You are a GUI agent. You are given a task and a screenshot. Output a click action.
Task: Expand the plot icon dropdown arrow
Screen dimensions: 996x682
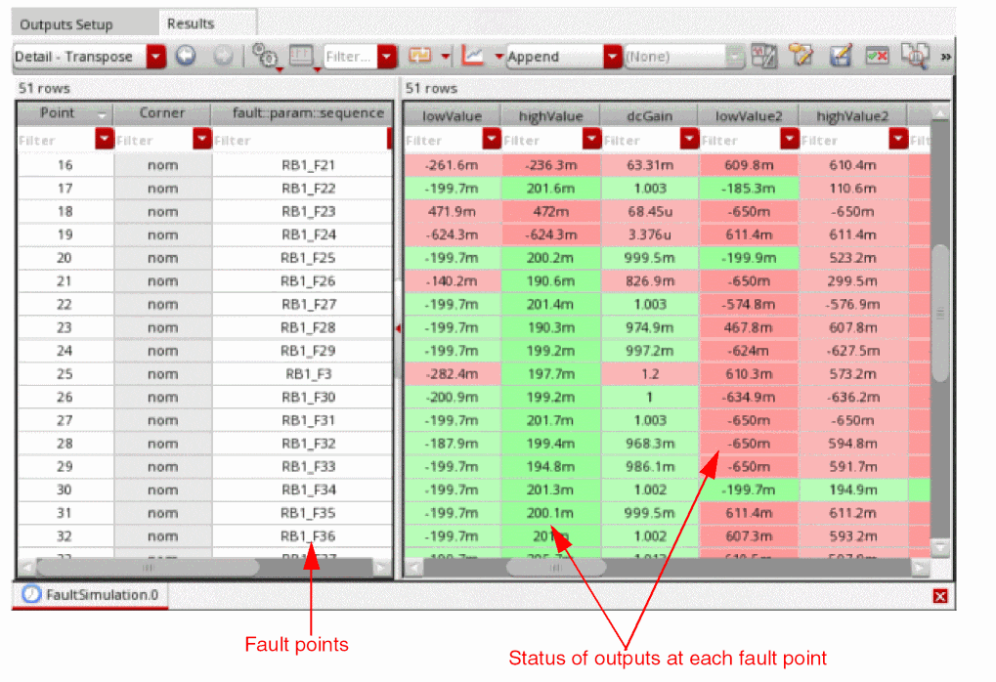(x=498, y=57)
